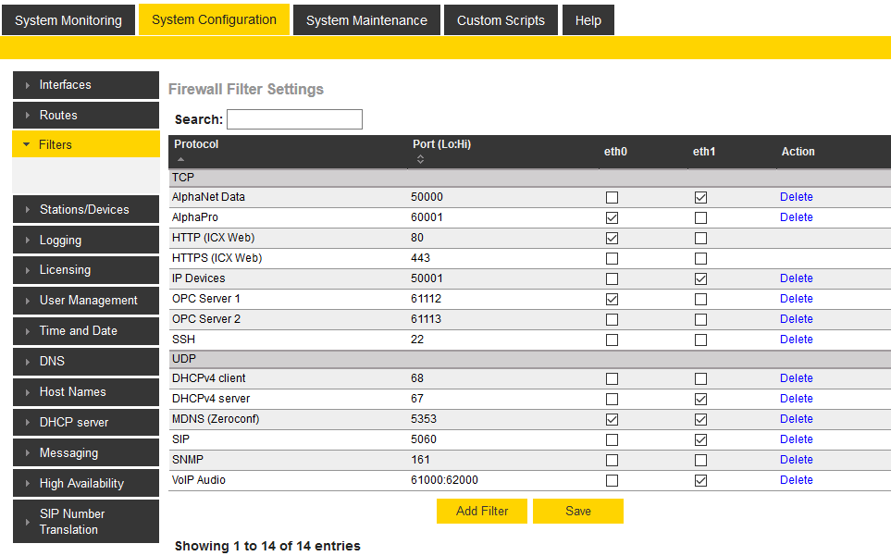
Task: Delete the OPC Server 1 filter
Action: click(796, 299)
